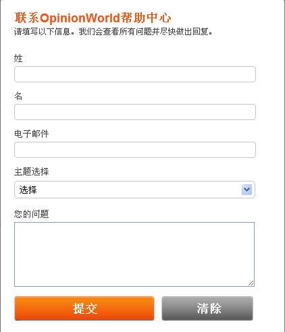This screenshot has height=332, width=285.
Task: Click the 联系OpinionWorld帮助中心 heading
Action: coord(93,18)
